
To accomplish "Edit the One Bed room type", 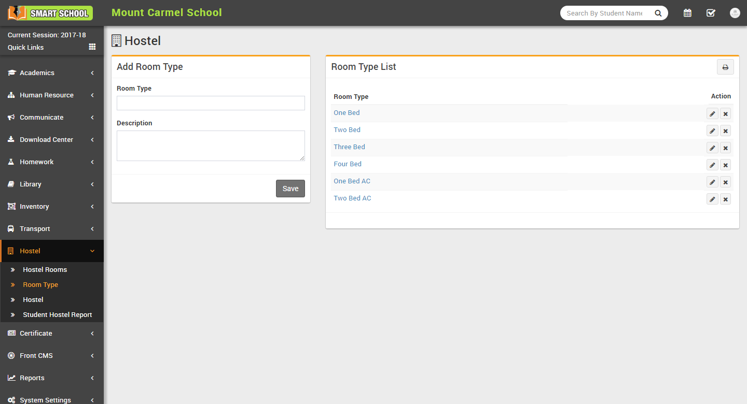I will (712, 114).
